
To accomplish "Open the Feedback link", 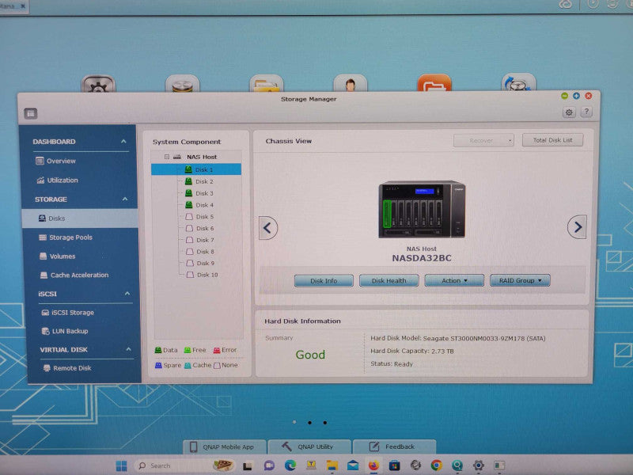I will click(393, 446).
